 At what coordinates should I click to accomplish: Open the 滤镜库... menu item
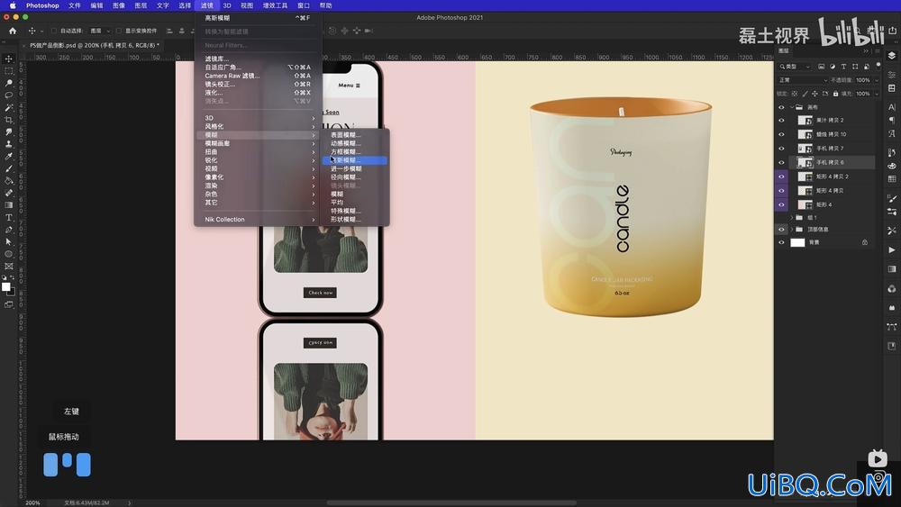(259, 59)
